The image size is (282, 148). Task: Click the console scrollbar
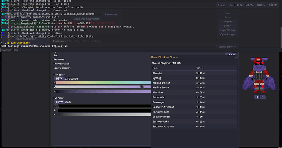coord(281,38)
